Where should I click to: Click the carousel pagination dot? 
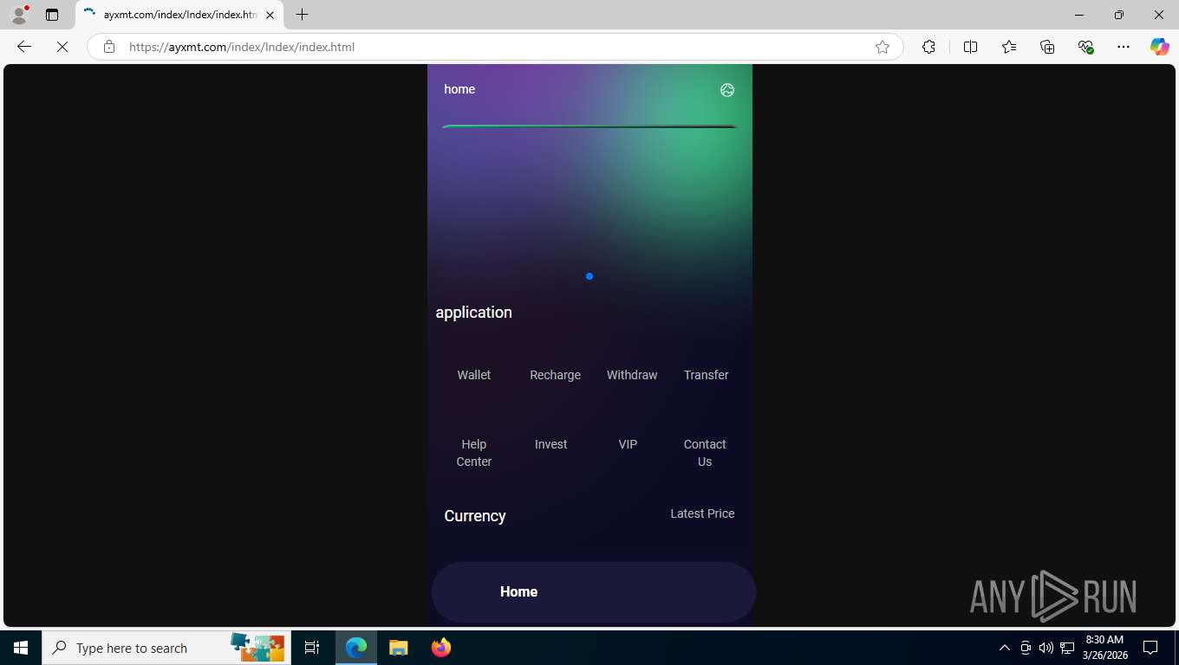589,276
